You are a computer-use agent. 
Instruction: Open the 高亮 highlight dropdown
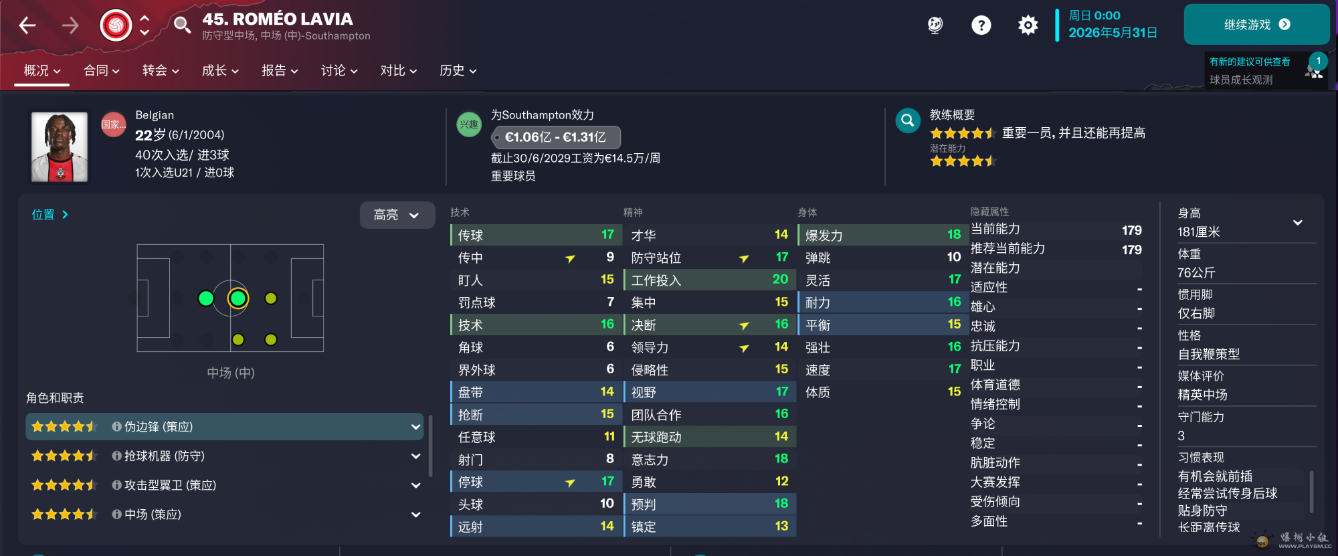tap(397, 215)
